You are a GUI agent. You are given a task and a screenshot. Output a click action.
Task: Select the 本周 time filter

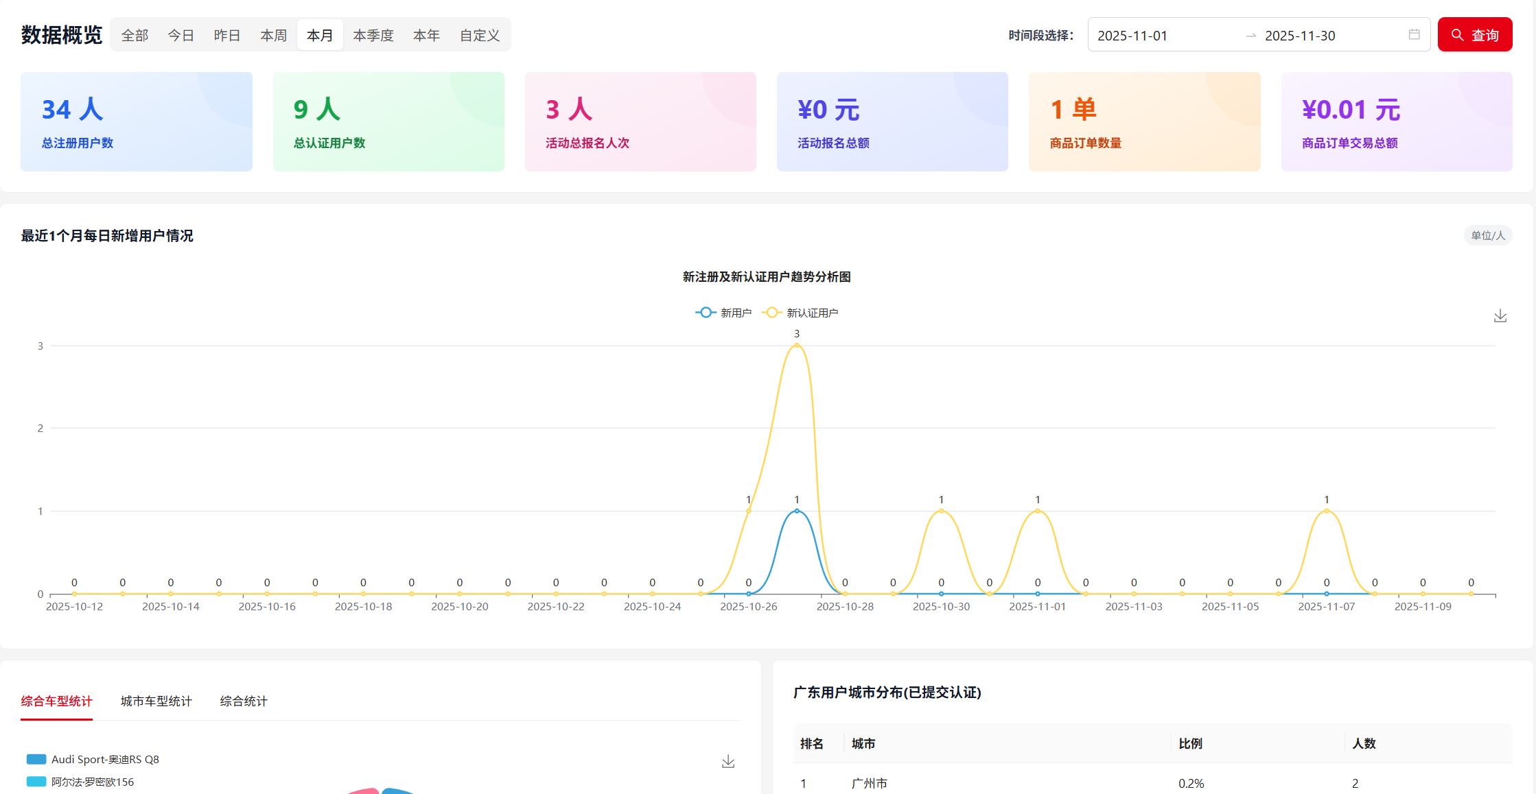pos(273,34)
